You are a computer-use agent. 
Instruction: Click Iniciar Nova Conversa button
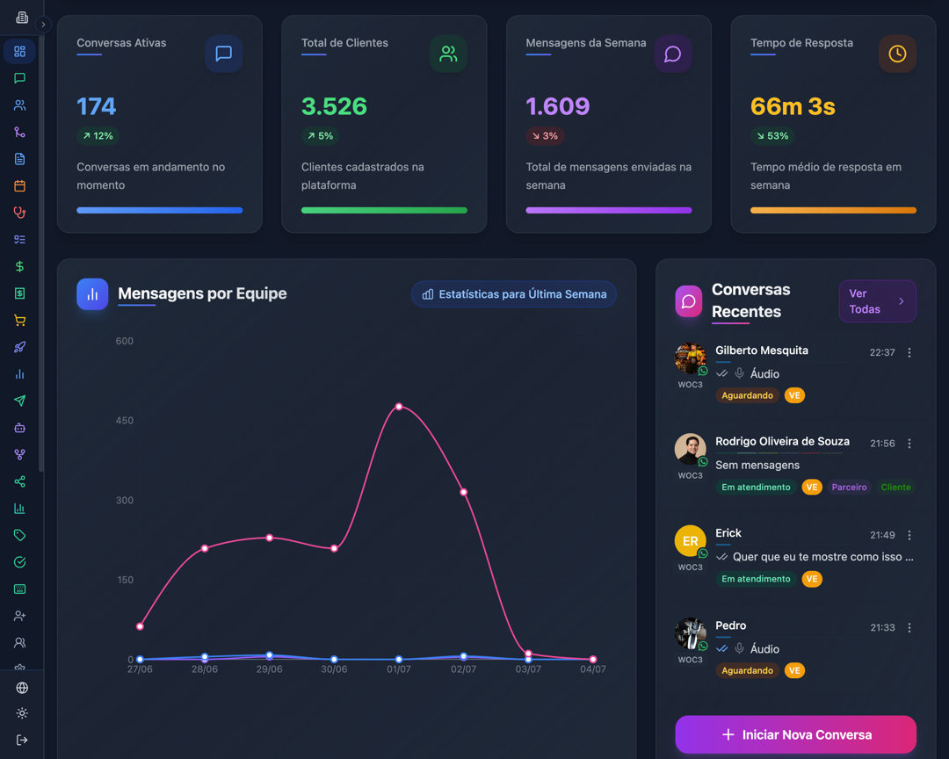(x=795, y=734)
